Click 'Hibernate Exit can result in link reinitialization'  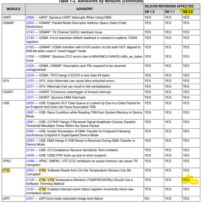coord(79,87)
